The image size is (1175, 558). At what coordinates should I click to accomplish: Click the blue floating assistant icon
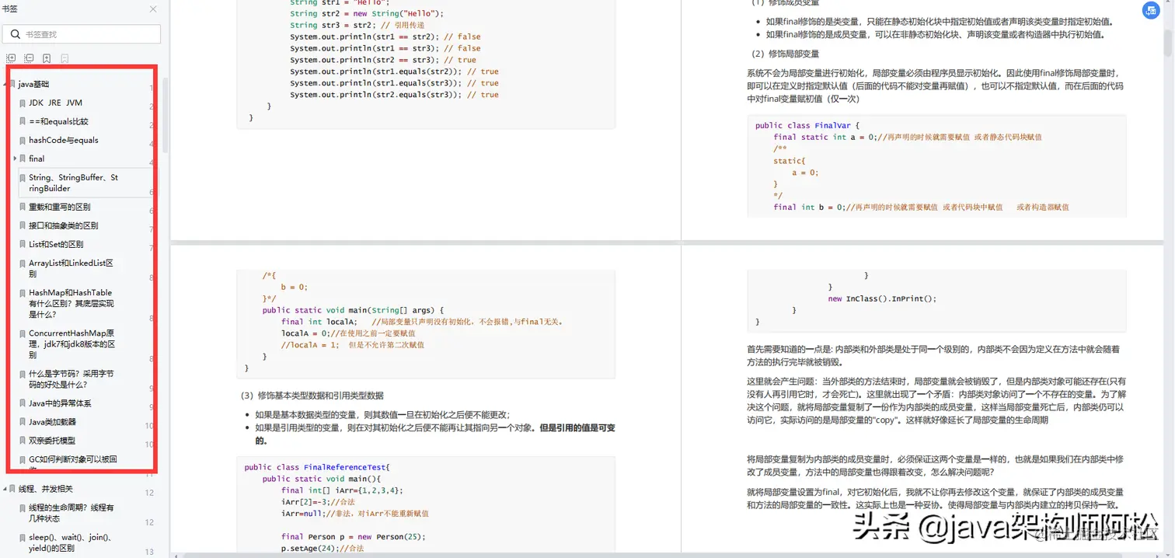(1151, 11)
